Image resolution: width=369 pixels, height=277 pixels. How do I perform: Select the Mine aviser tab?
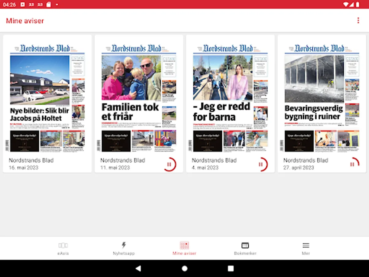[184, 248]
